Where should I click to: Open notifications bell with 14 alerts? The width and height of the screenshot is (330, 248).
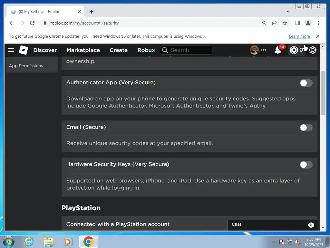click(x=278, y=50)
